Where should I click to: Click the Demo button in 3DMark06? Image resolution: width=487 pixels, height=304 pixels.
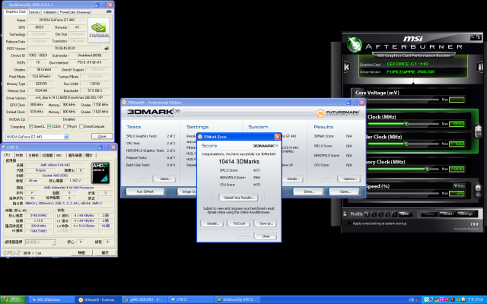click(309, 192)
